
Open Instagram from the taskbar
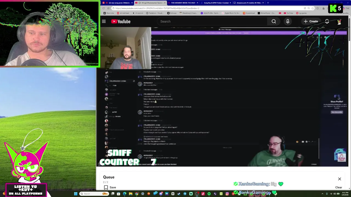coord(227,194)
